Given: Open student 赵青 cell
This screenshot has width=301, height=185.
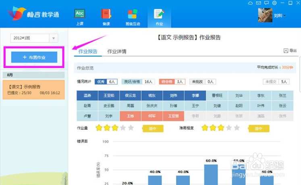Looking at the screenshot, I should pos(87,106).
